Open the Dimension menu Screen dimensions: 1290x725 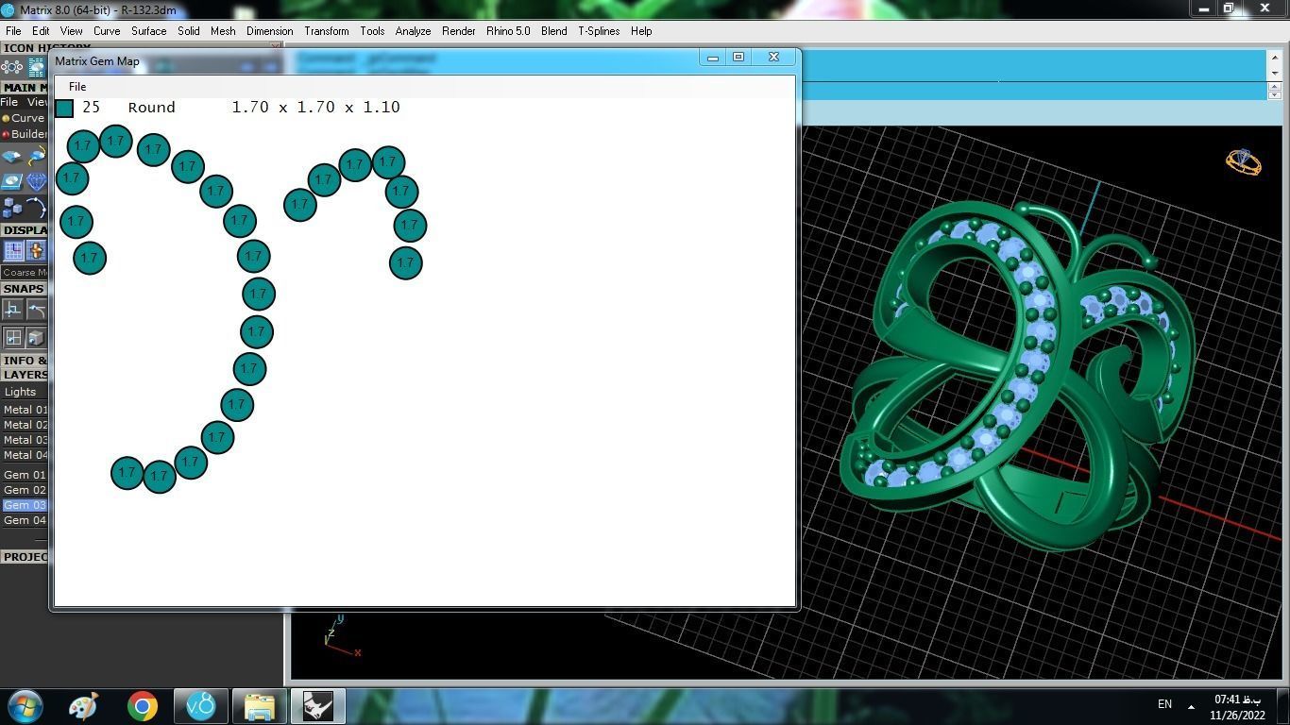(270, 31)
